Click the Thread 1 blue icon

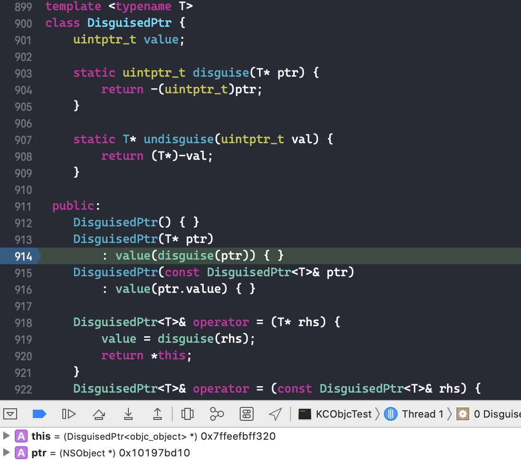click(x=391, y=414)
